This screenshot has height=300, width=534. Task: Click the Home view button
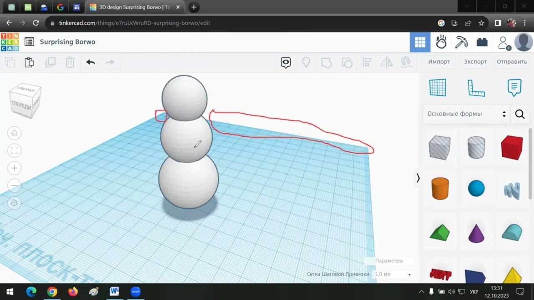(14, 133)
